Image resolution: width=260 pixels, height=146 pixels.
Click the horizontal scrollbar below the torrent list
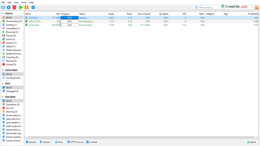coord(141,137)
